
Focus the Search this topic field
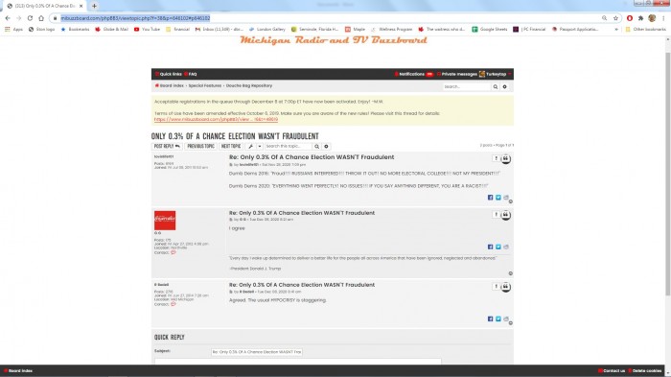[289, 147]
